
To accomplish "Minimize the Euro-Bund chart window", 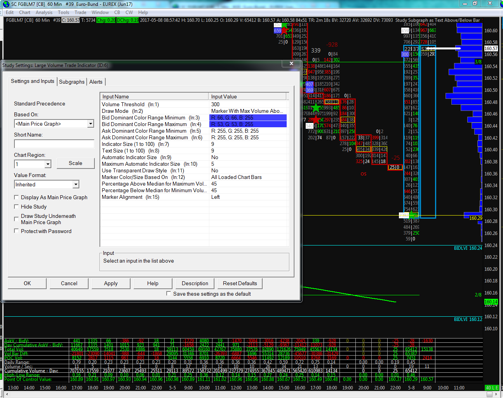I will click(465, 4).
